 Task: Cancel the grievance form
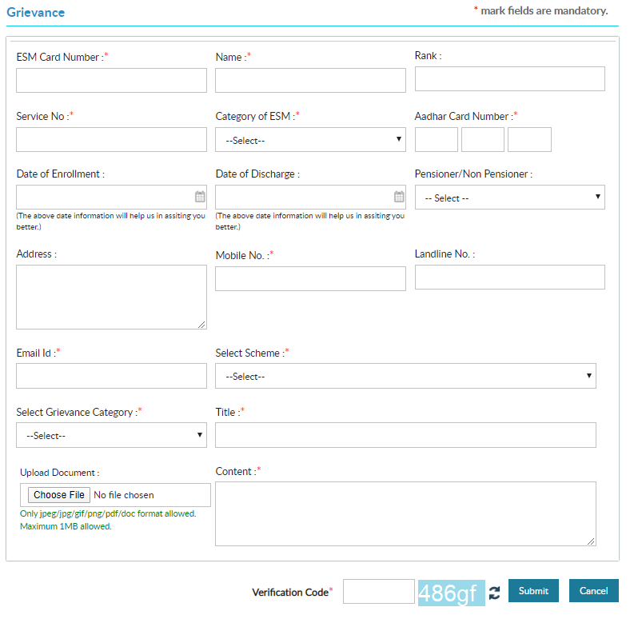point(593,591)
